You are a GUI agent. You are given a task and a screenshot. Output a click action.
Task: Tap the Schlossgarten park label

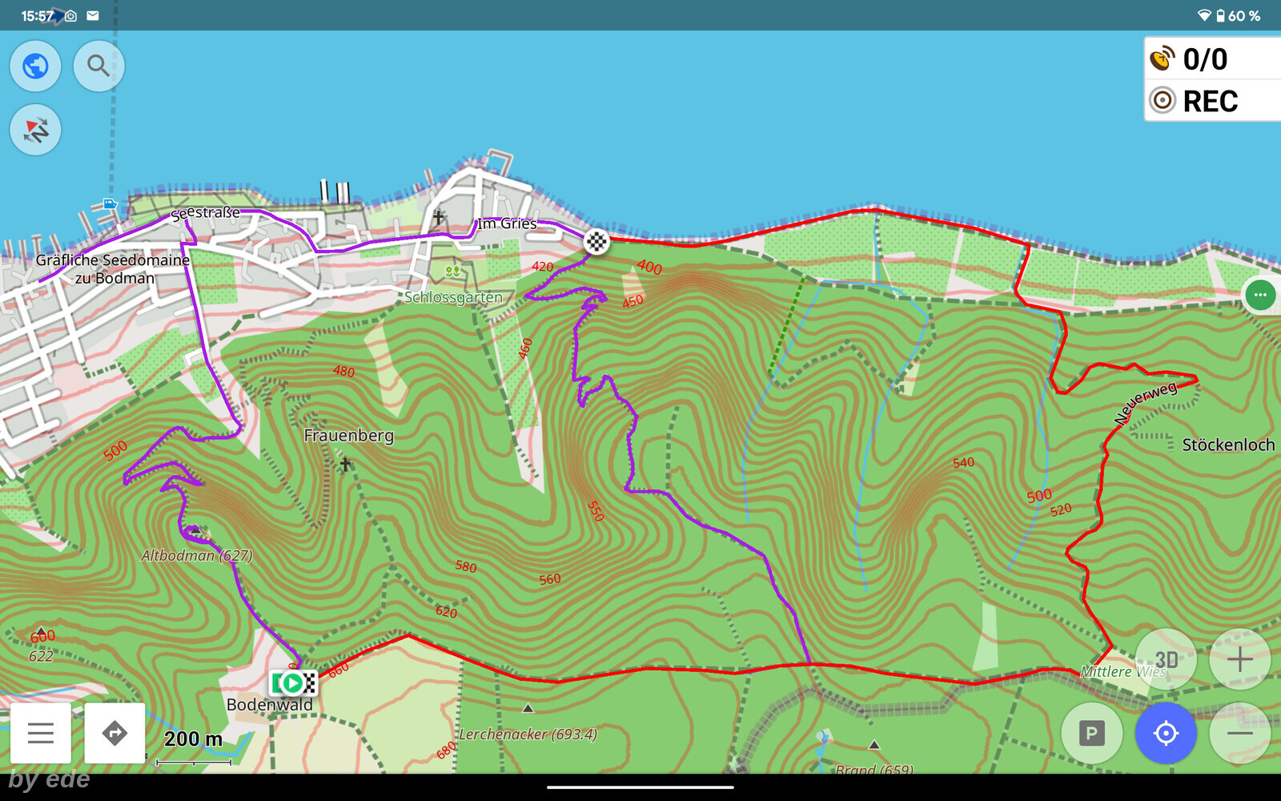pyautogui.click(x=453, y=297)
